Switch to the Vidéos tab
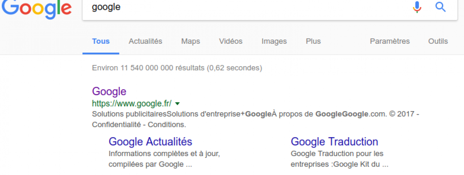This screenshot has height=175, width=464. coord(231,41)
